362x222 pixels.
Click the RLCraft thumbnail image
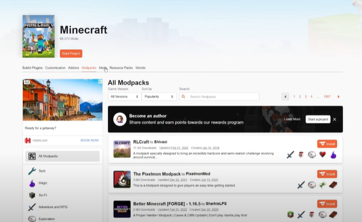click(x=122, y=149)
